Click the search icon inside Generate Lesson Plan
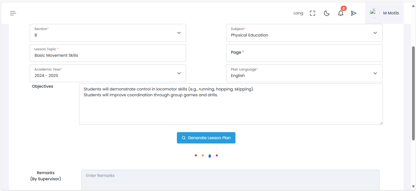Screen dimensions: 416x191 click(x=184, y=138)
